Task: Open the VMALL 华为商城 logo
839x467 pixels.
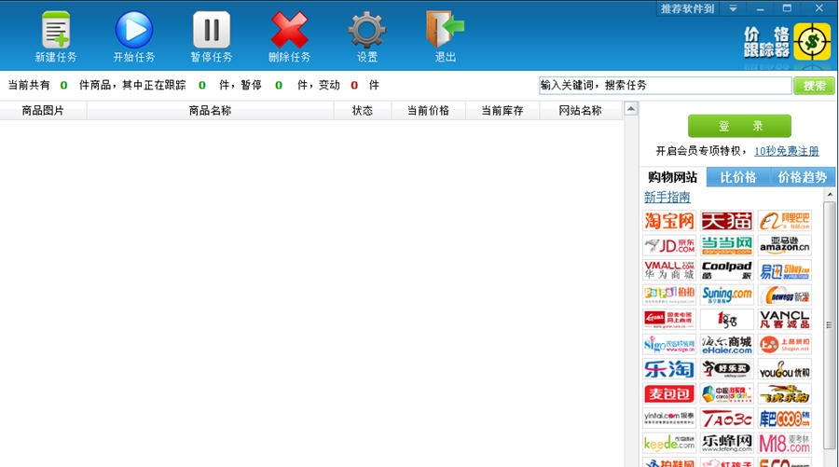Action: 668,270
